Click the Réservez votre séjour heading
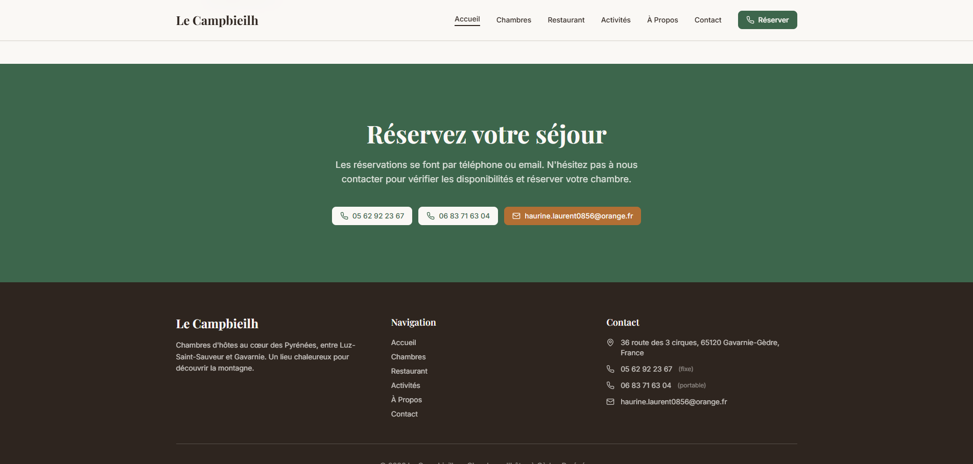This screenshot has width=973, height=464. [x=486, y=135]
